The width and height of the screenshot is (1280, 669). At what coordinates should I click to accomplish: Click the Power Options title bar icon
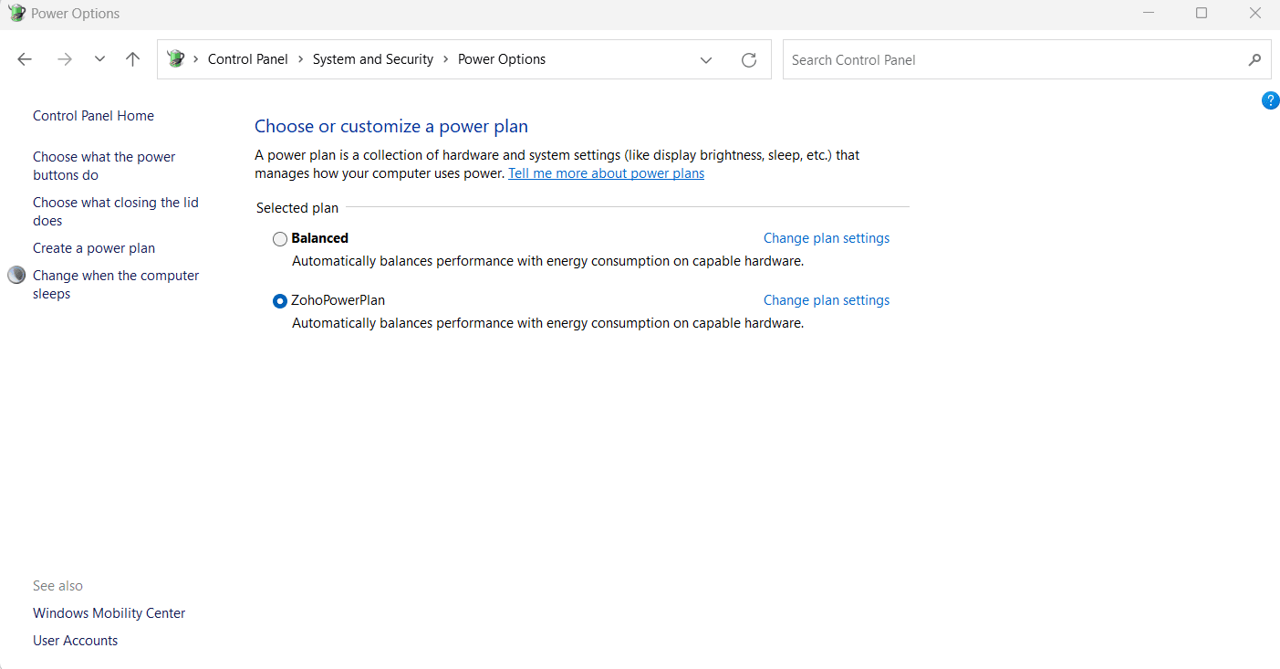[x=16, y=14]
